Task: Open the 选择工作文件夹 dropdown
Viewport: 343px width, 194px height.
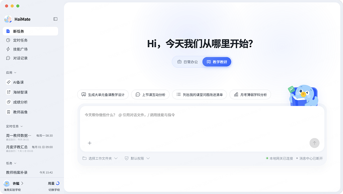Action: click(x=100, y=158)
